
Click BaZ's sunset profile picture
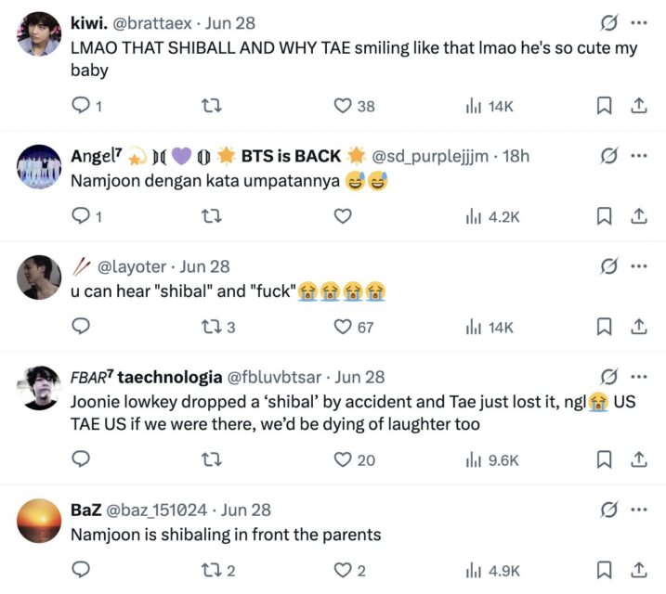(x=39, y=522)
